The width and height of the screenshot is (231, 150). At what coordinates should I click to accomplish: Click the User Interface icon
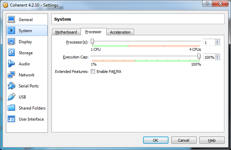pos(11,119)
